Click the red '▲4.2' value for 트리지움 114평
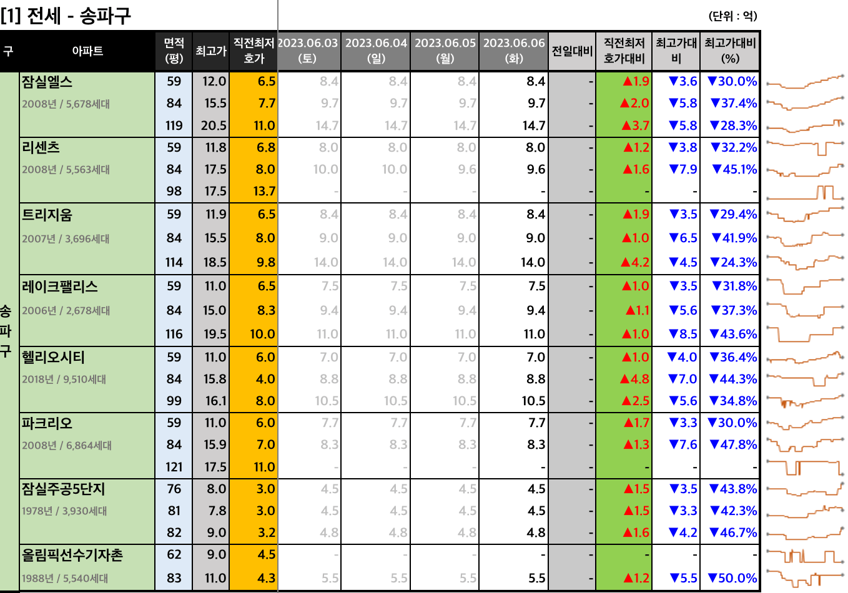This screenshot has width=848, height=593. (x=635, y=262)
